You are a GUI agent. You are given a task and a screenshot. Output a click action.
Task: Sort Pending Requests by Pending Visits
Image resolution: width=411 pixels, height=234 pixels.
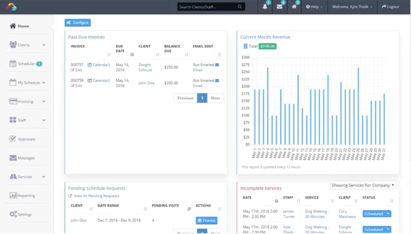(189, 209)
